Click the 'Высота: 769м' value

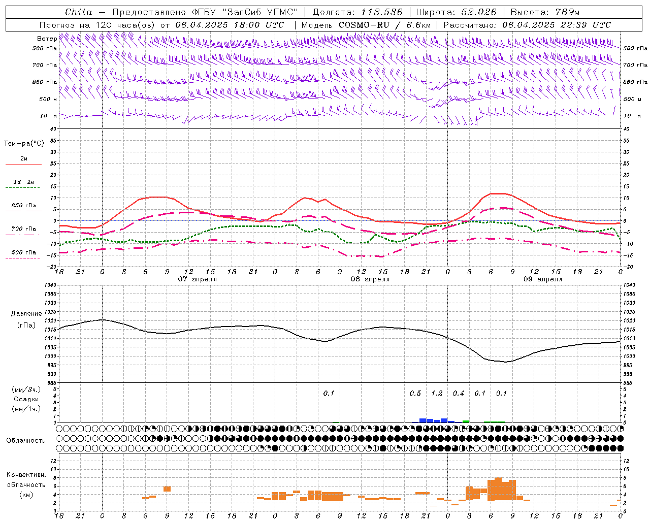(545, 12)
